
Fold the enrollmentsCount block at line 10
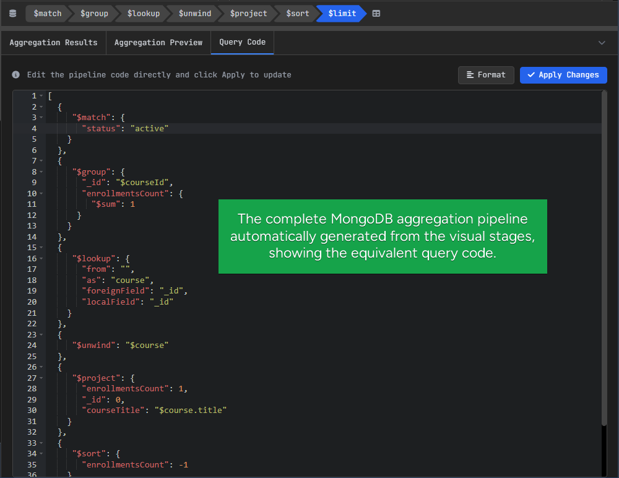pyautogui.click(x=41, y=194)
